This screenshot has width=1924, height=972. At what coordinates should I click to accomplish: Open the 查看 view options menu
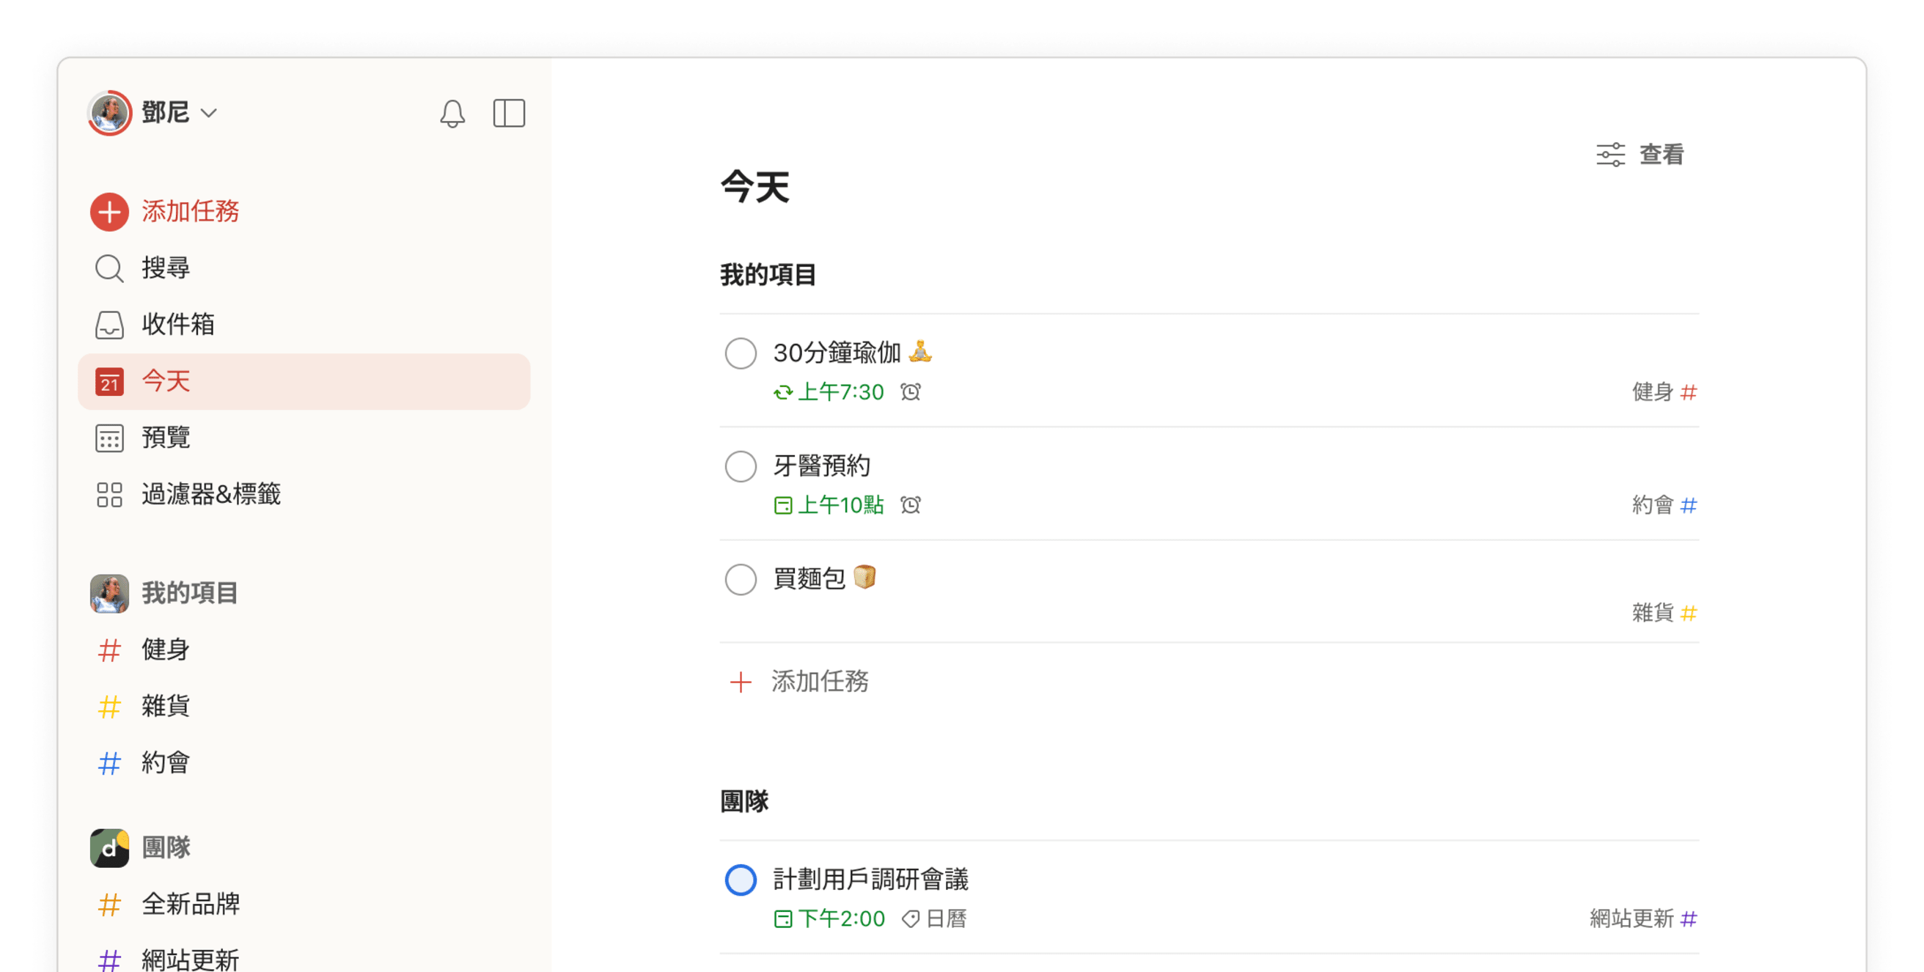pyautogui.click(x=1640, y=155)
